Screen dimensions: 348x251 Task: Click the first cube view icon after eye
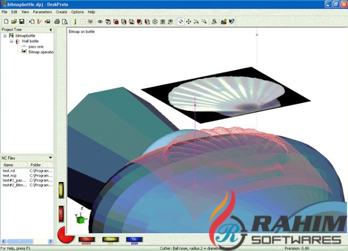click(x=108, y=21)
